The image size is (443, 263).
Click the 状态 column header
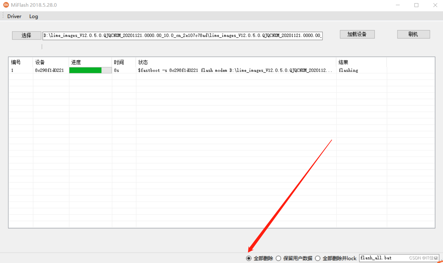pos(236,62)
